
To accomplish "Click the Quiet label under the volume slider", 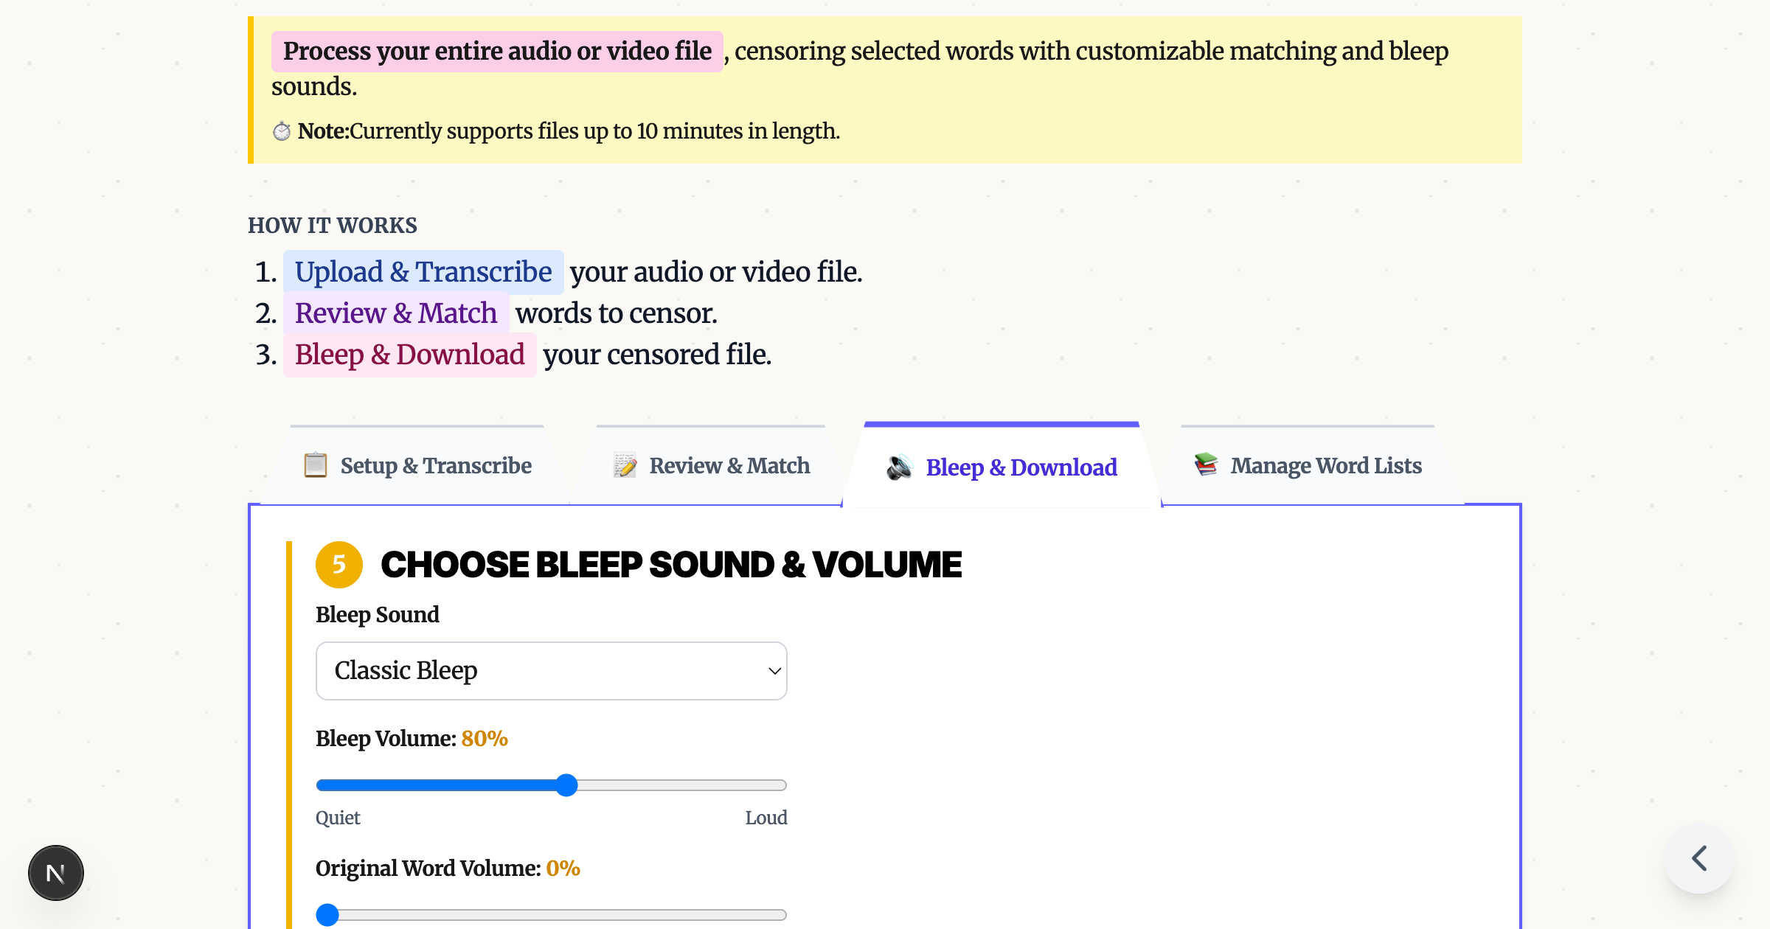I will click(337, 818).
